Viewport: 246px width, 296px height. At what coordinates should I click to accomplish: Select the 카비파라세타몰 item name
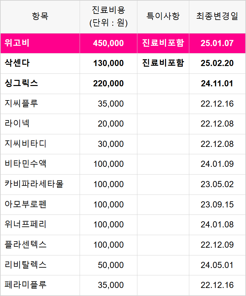34,184
